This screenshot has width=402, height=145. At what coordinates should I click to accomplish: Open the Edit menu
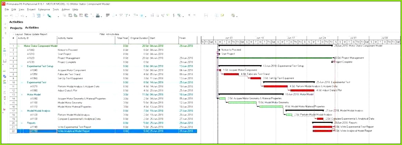[14, 10]
